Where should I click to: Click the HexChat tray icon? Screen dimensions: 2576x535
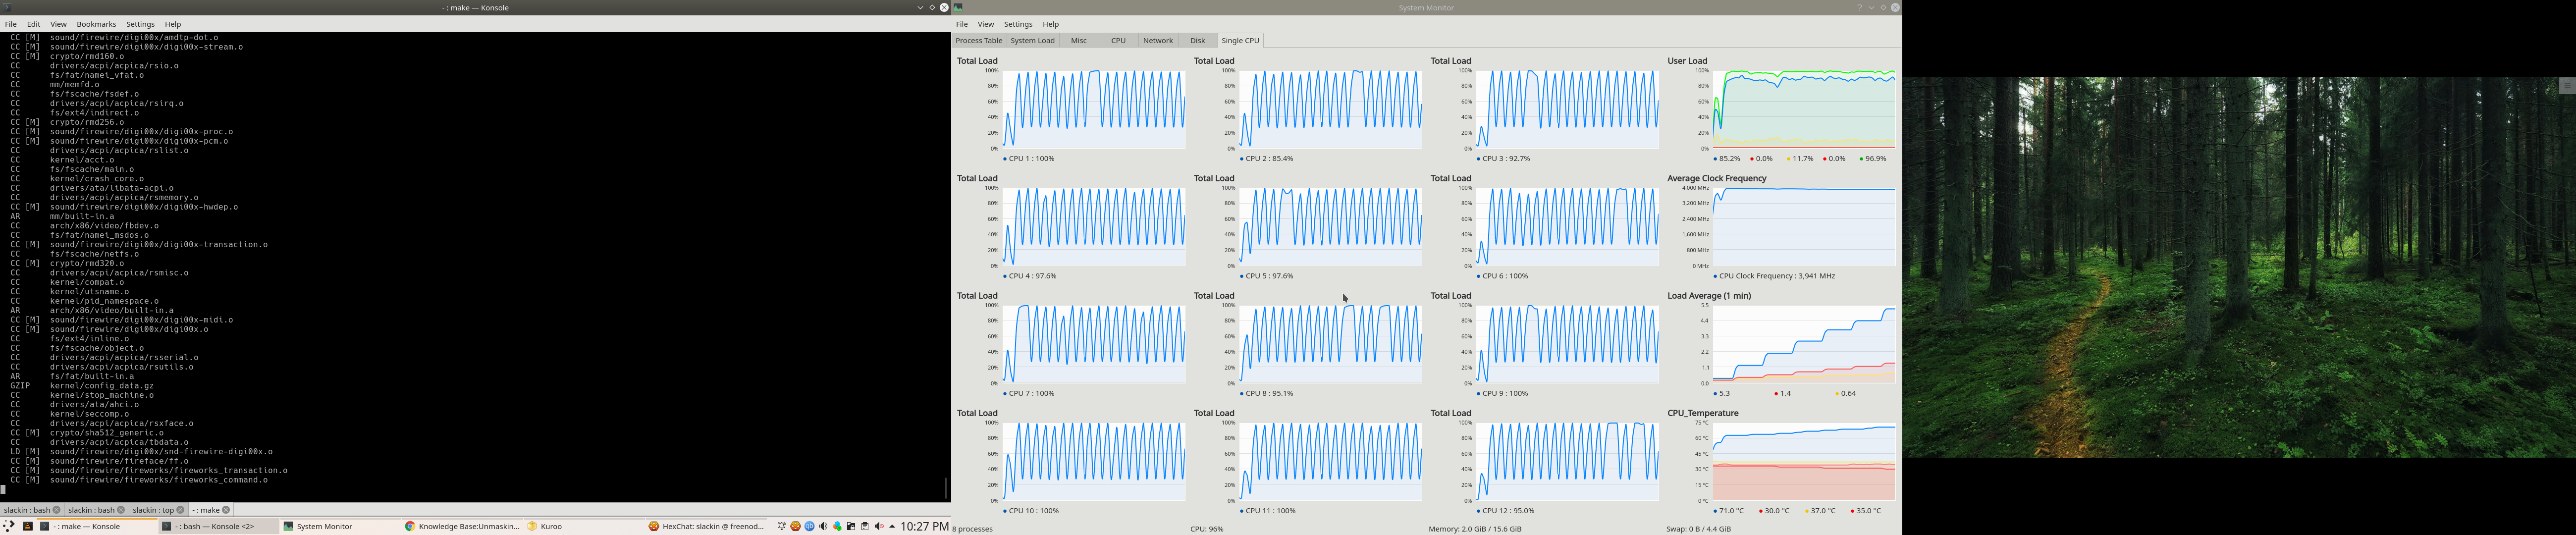click(796, 527)
